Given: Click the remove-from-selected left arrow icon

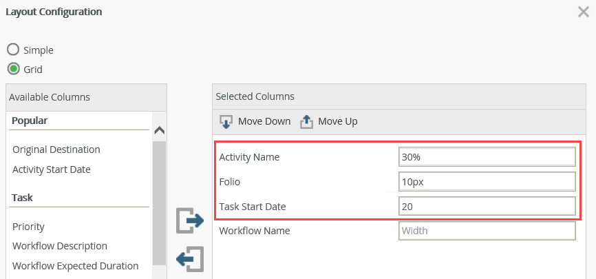Looking at the screenshot, I should [190, 258].
